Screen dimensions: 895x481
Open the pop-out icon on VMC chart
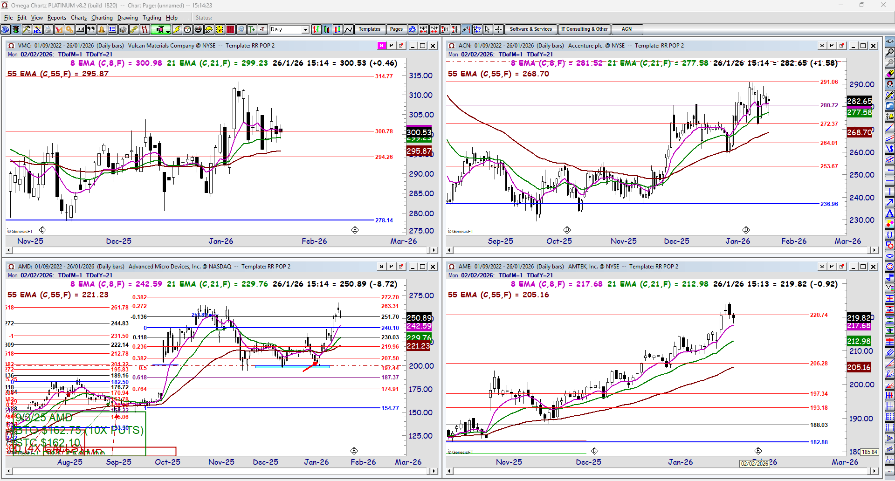(x=401, y=46)
